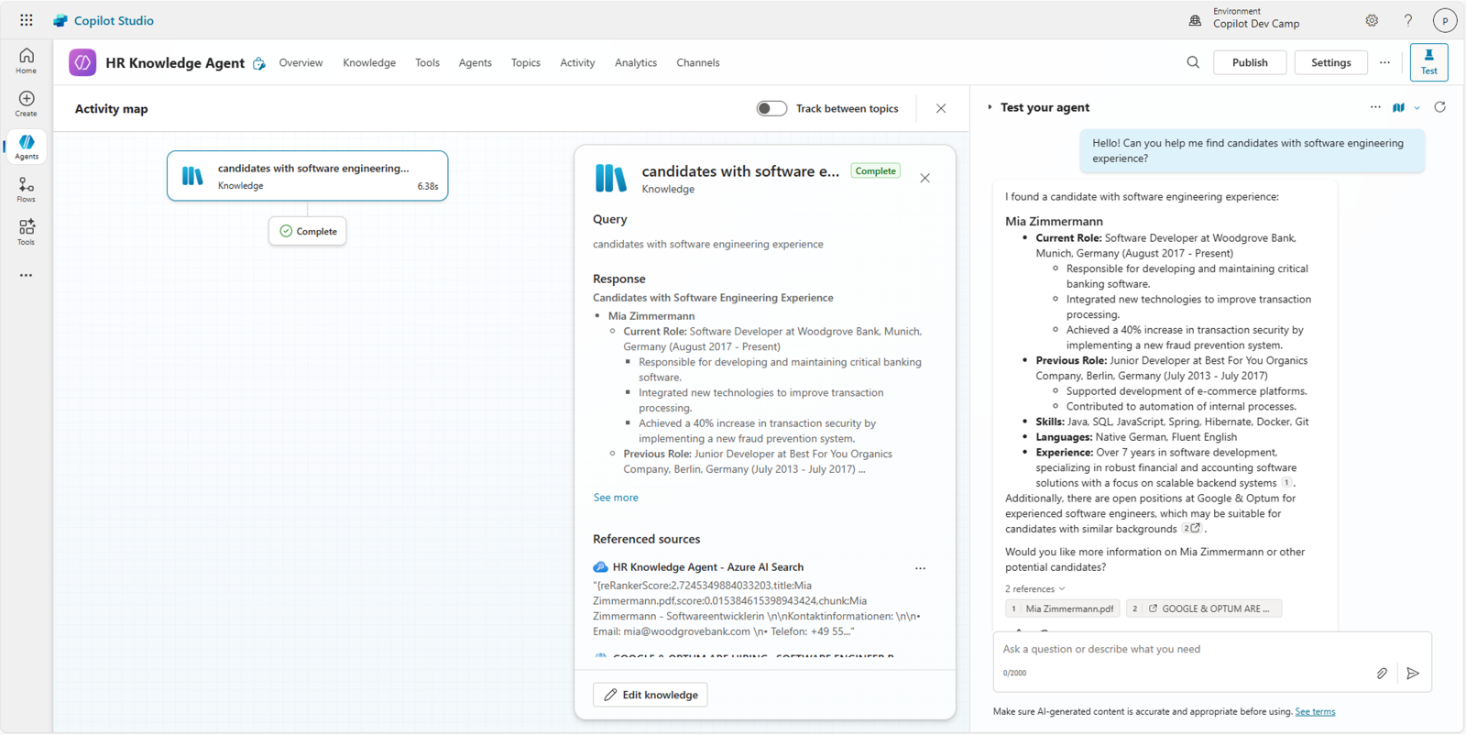This screenshot has width=1466, height=735.
Task: Send the chat message
Action: [x=1413, y=673]
